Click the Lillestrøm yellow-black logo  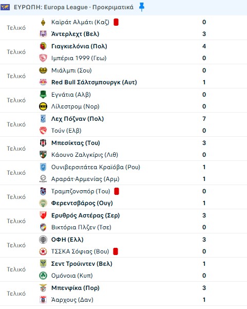[x=43, y=106]
